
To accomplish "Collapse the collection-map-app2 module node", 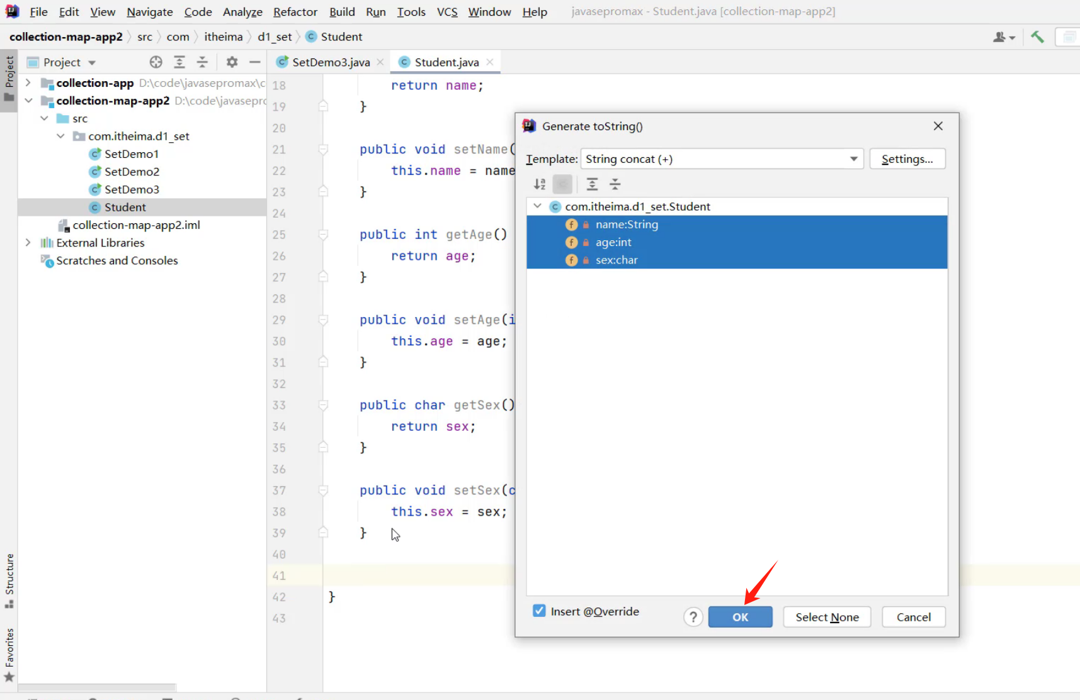I will pos(28,101).
